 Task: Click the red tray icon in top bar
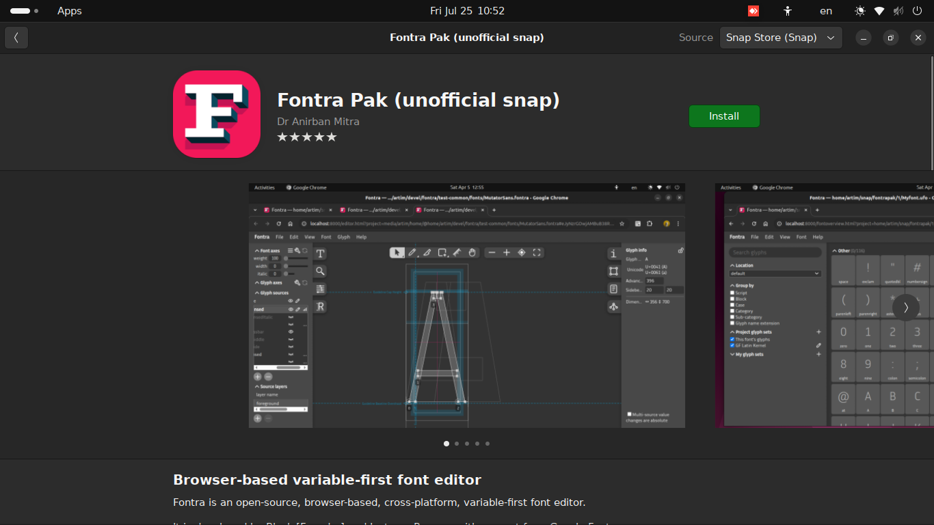coord(753,11)
